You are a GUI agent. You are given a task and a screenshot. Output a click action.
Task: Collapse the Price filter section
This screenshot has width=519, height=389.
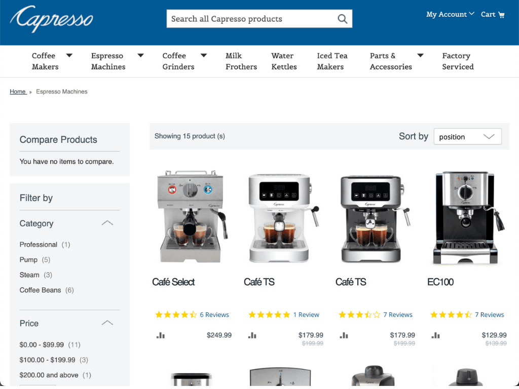click(x=107, y=323)
